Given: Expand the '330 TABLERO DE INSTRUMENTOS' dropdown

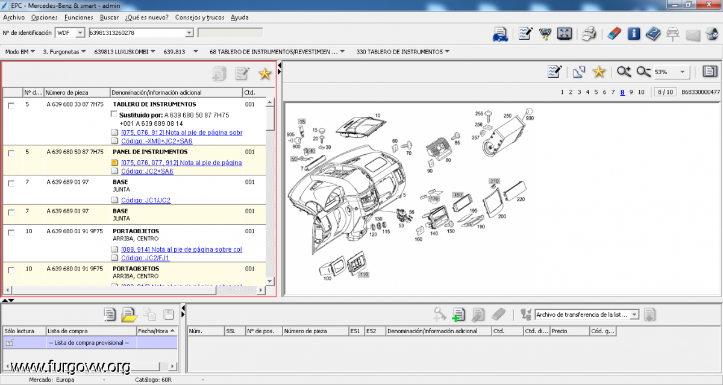Looking at the screenshot, I should [x=448, y=52].
